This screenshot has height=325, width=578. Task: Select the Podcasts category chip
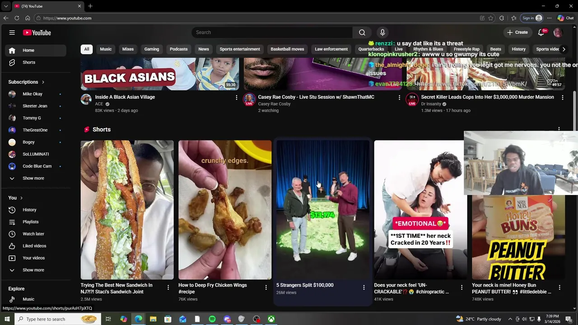[x=179, y=49]
